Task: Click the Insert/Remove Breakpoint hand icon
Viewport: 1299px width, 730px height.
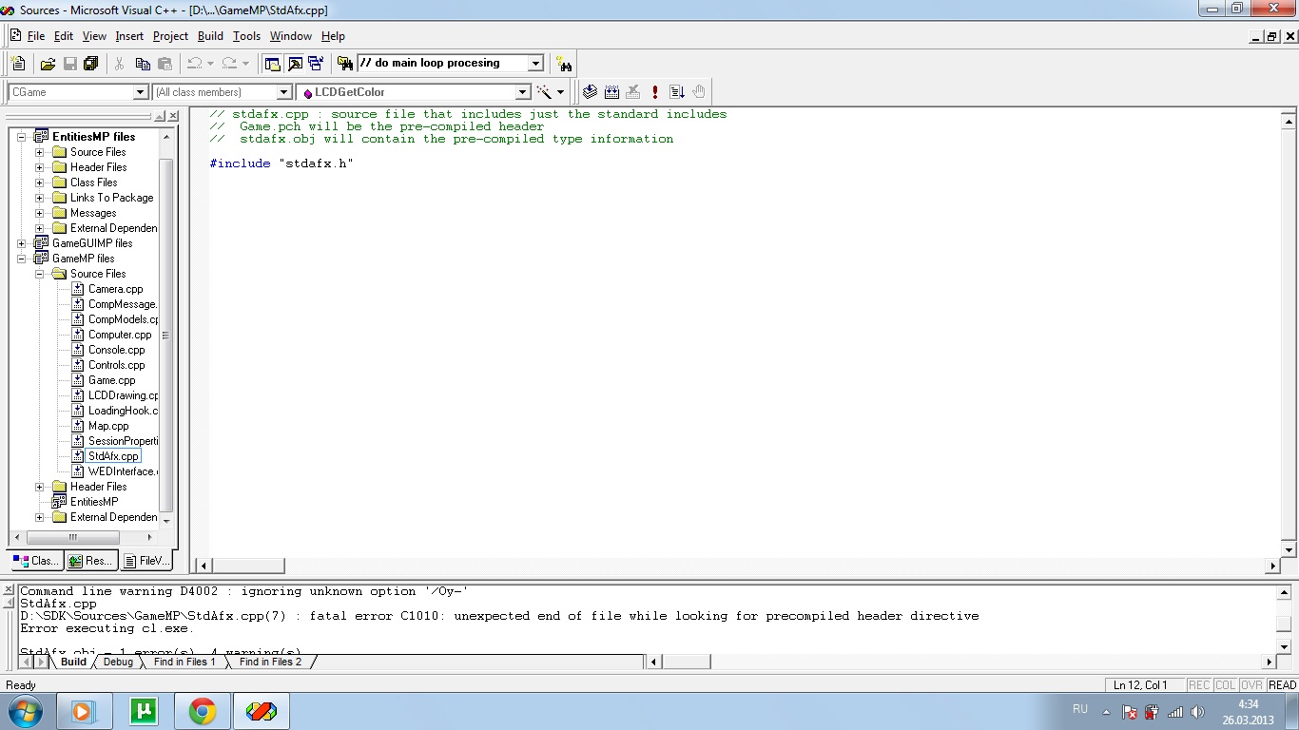Action: (x=699, y=92)
